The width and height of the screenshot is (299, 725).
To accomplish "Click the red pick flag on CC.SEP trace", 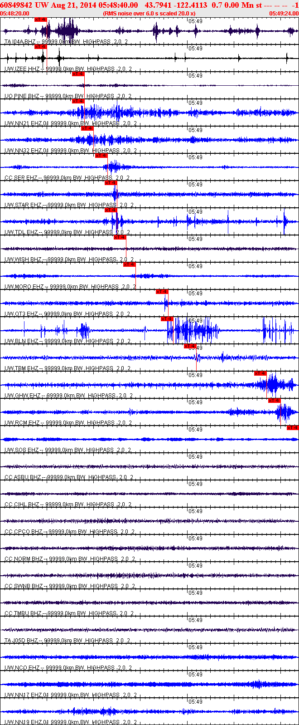I will coord(101,156).
